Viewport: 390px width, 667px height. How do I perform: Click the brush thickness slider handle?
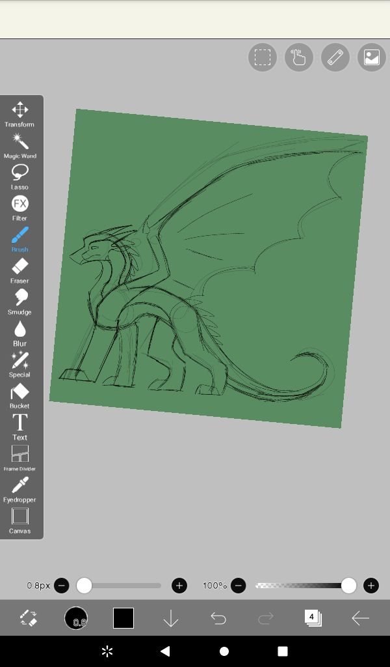coord(84,586)
